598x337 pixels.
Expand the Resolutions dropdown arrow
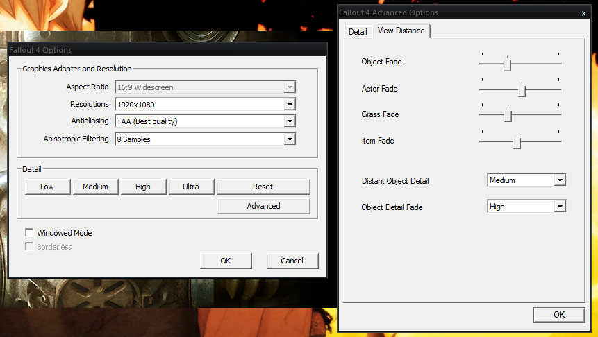pos(290,104)
